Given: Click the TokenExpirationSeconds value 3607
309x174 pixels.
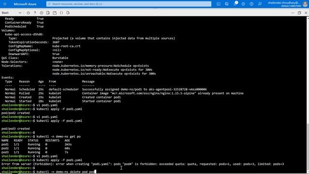Looking at the screenshot, I should [x=56, y=42].
